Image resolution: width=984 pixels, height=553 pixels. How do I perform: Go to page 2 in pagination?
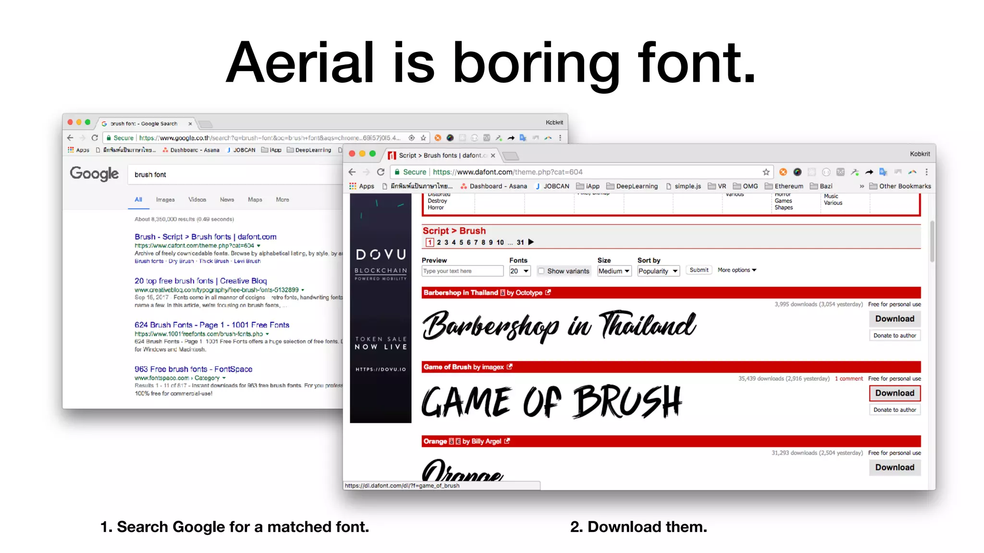tap(439, 242)
